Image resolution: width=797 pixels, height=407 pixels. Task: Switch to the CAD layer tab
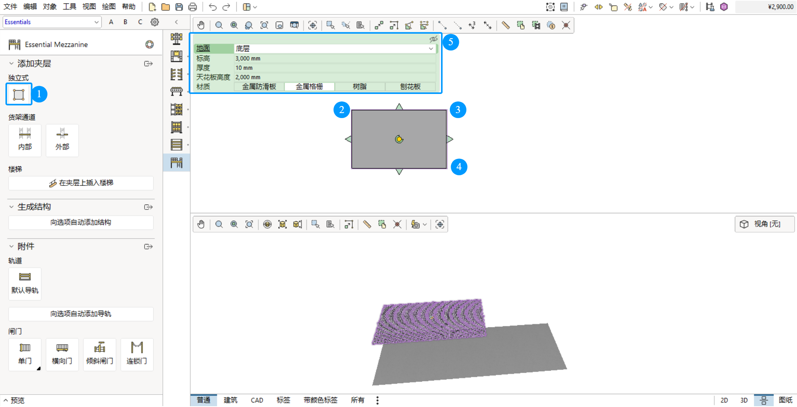(x=257, y=400)
